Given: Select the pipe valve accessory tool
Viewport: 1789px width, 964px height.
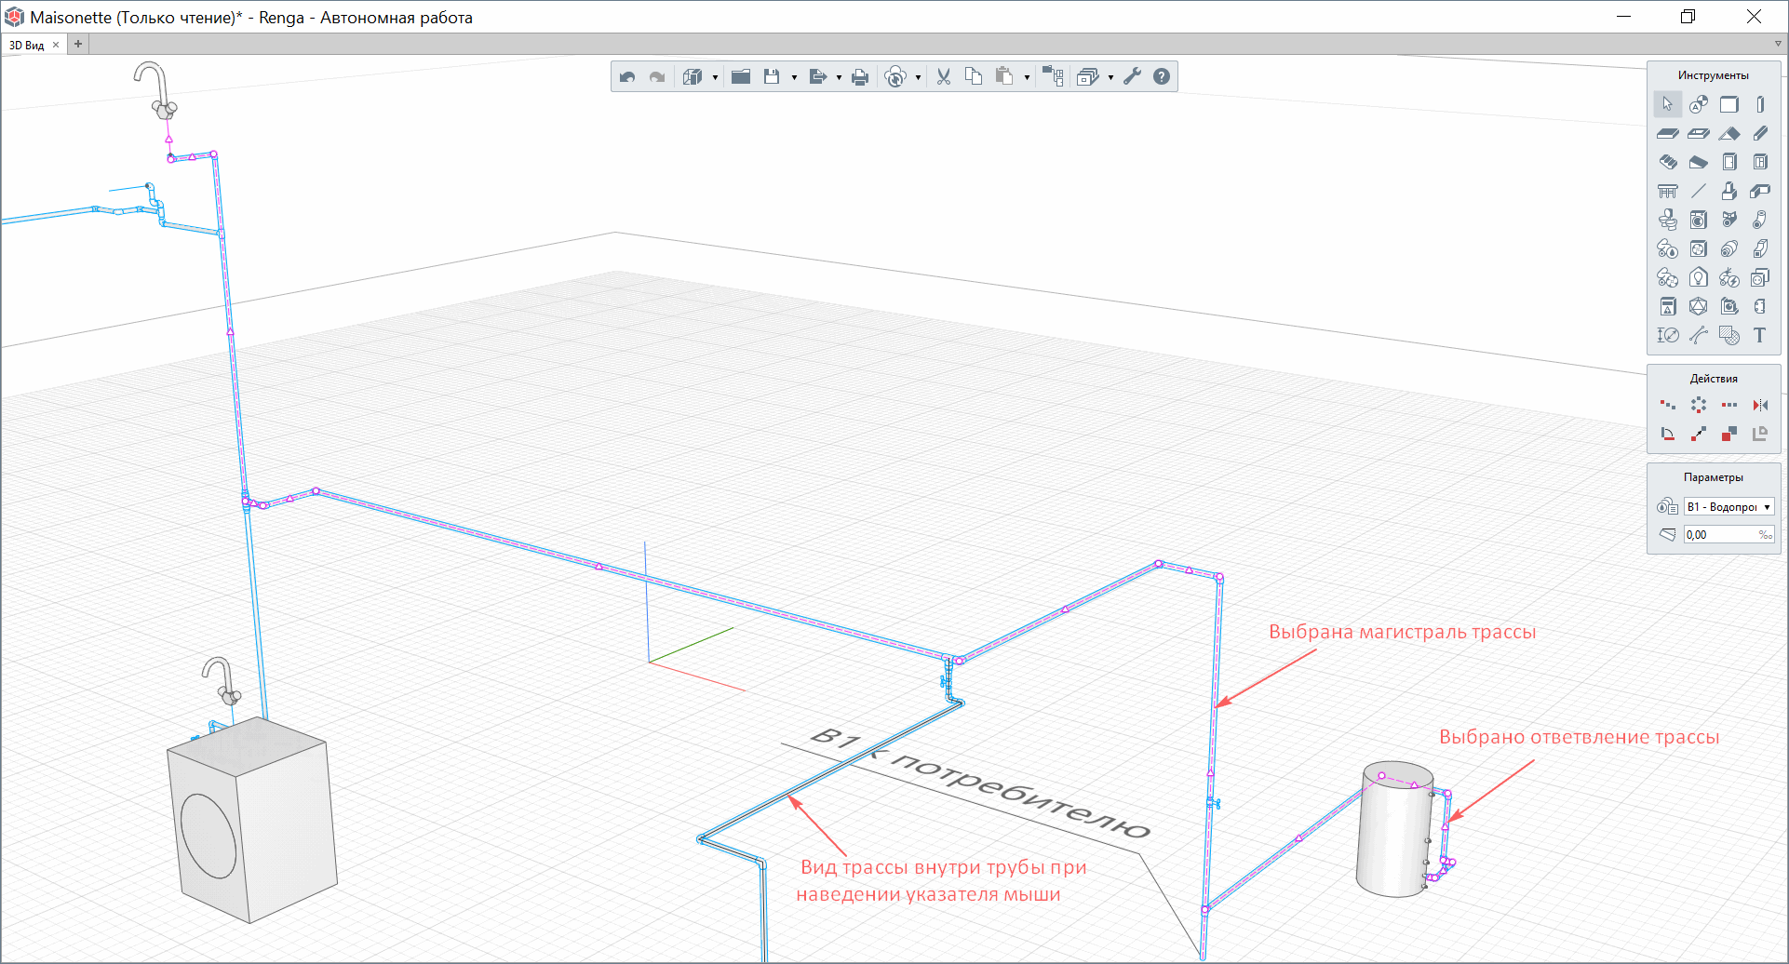Looking at the screenshot, I should [x=1729, y=220].
